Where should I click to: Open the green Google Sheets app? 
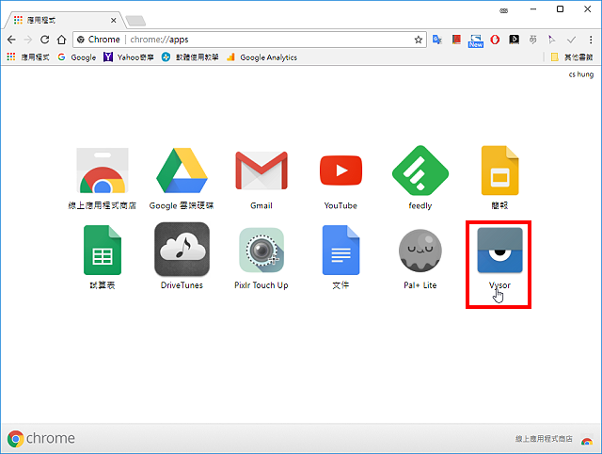point(103,251)
